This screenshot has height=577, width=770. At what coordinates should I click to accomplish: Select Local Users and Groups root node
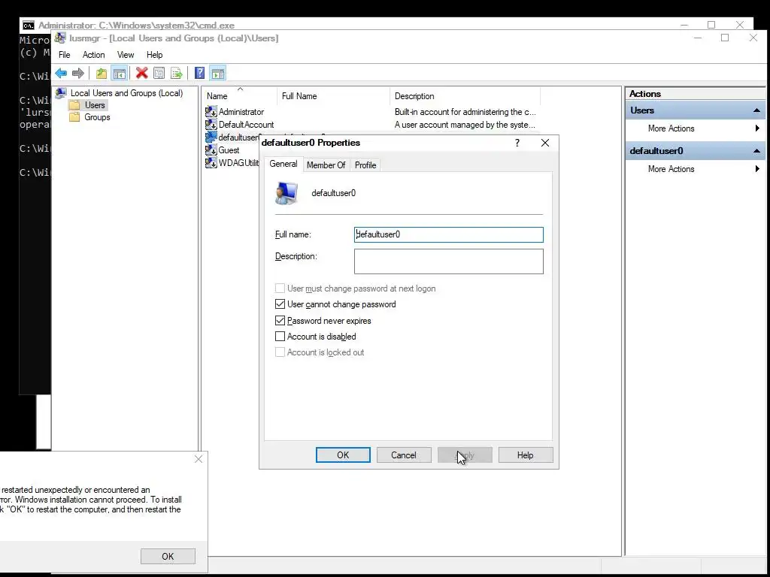[120, 92]
